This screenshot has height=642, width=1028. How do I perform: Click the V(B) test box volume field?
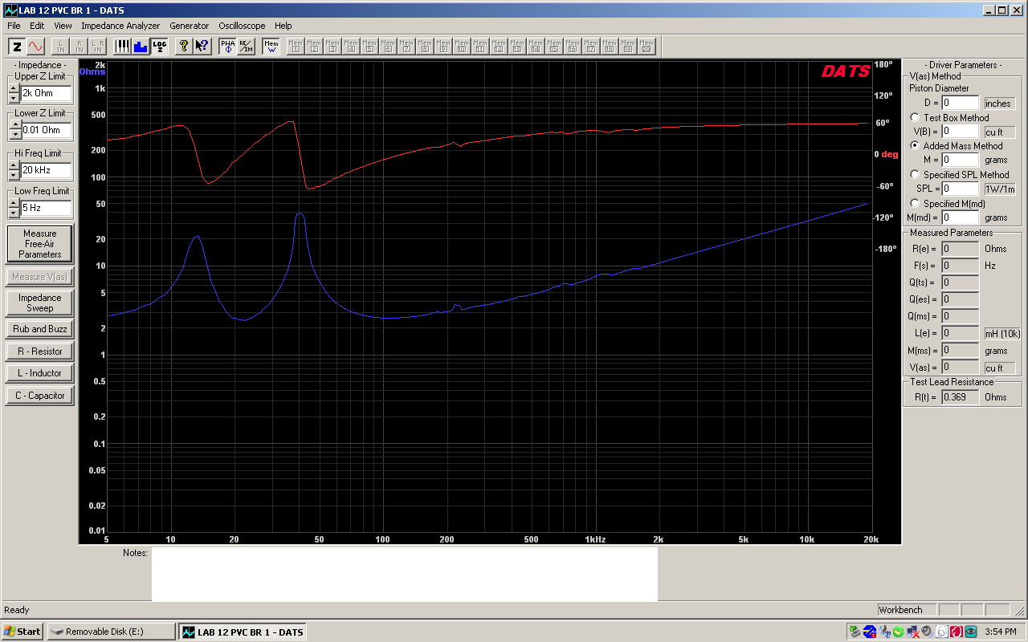[961, 131]
